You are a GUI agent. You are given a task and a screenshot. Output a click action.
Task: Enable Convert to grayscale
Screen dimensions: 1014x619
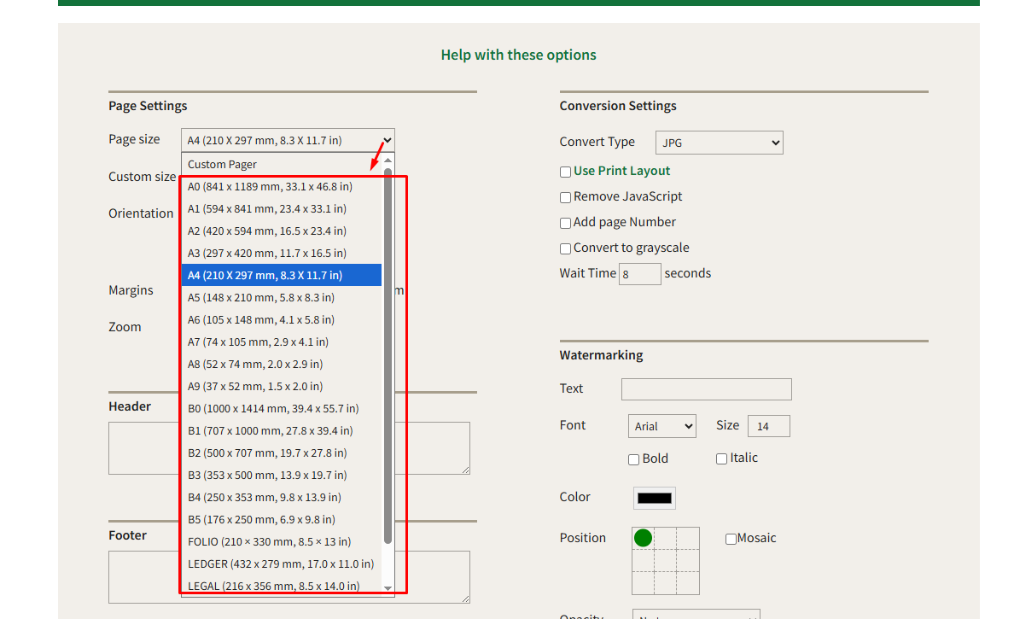tap(565, 248)
